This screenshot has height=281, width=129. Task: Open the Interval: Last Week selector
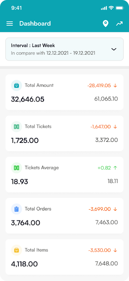[x=64, y=49]
